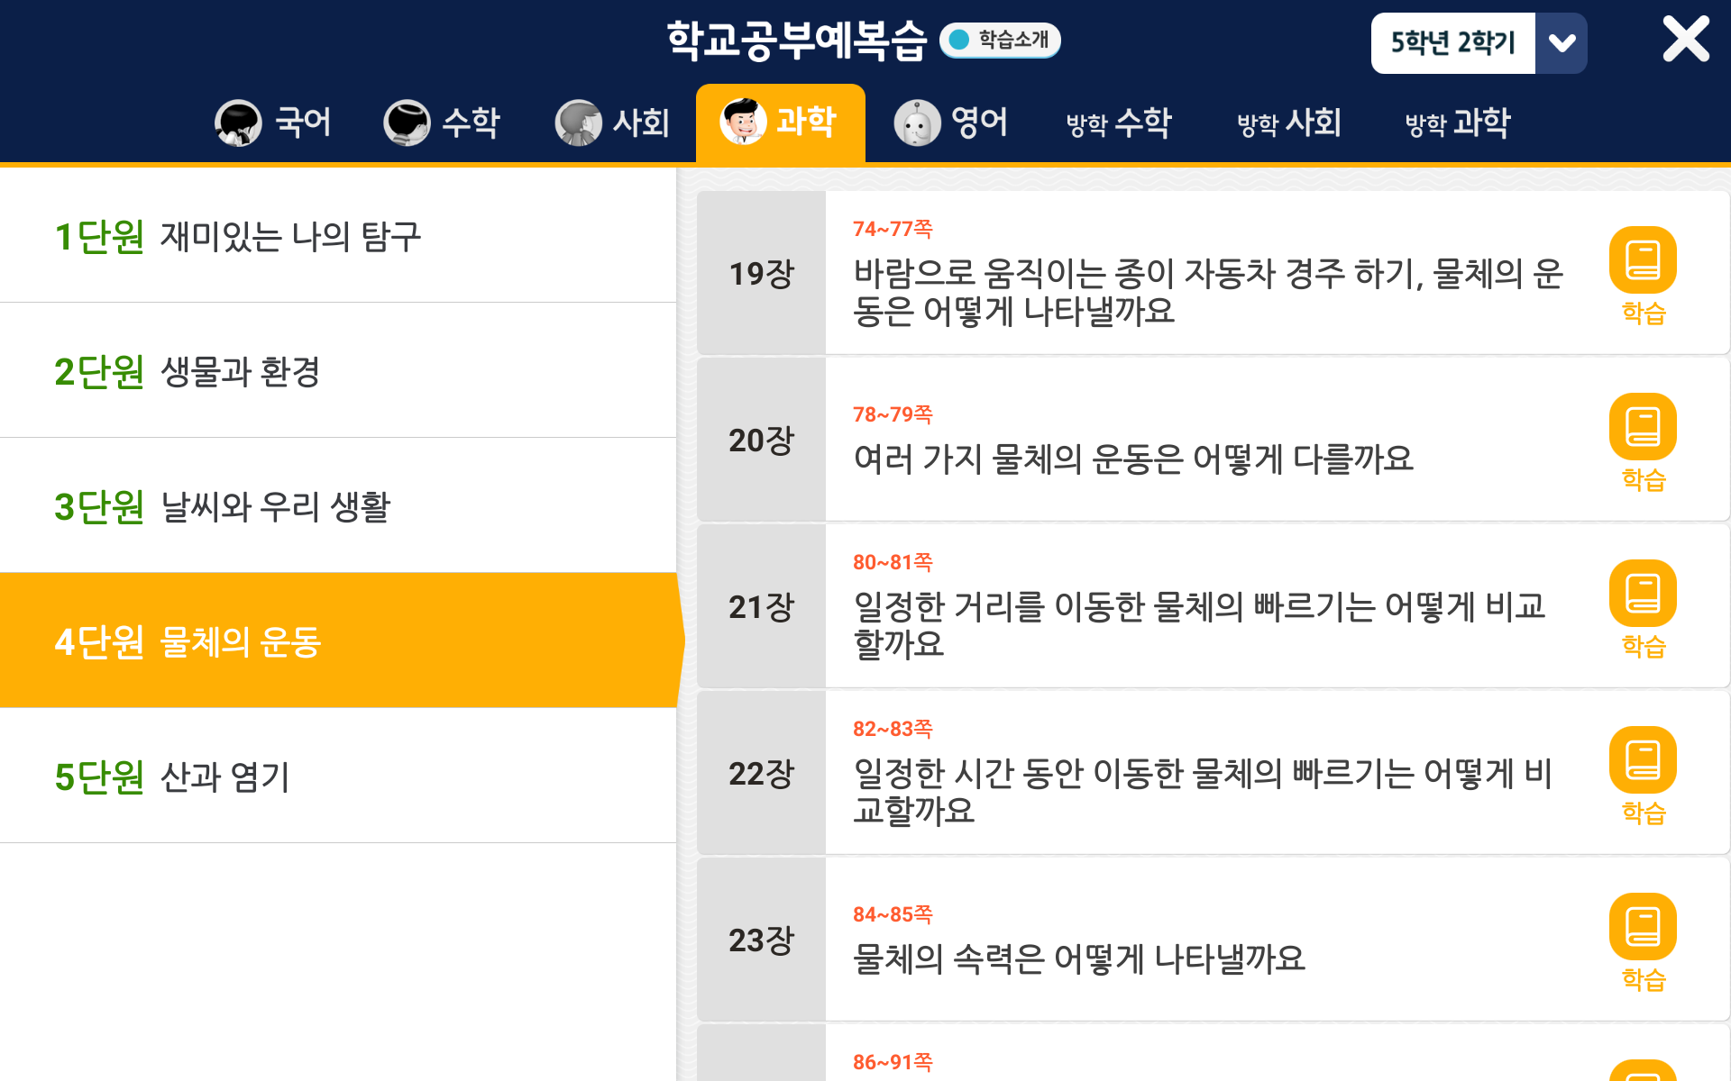Screen dimensions: 1731x1081
Task: Open lesson titled 물체의 속력은 어떻게 나타낼까요
Action: coord(1079,958)
